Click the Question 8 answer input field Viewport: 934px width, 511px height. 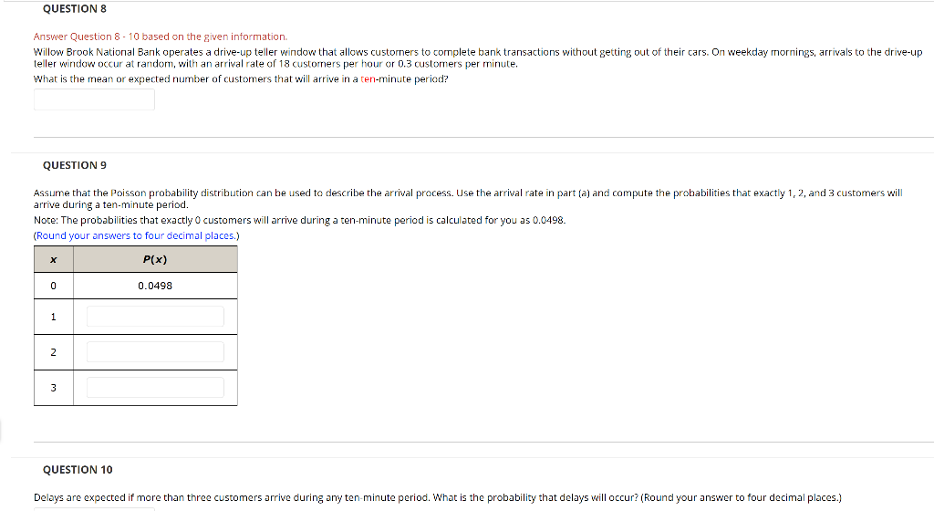94,99
